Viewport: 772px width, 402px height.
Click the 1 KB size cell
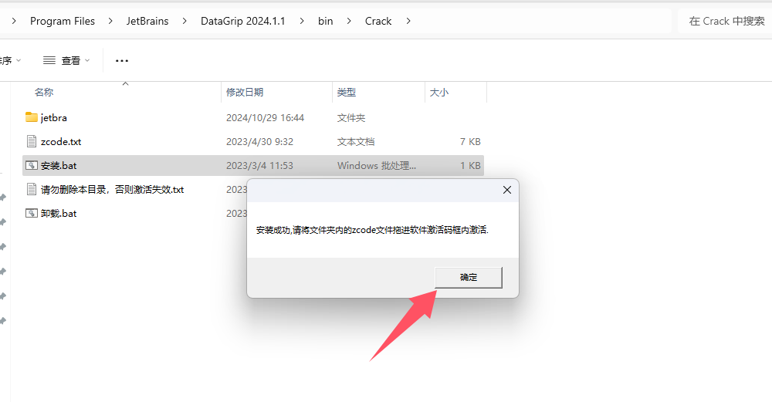tap(470, 166)
